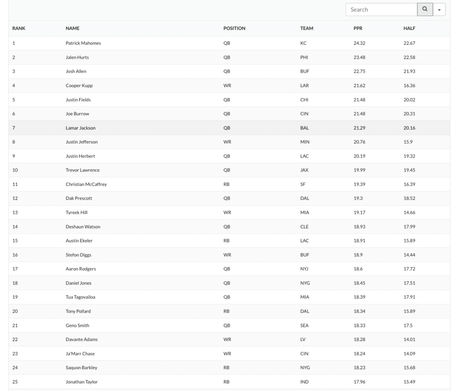Click rank number 7
460x391 pixels.
(x=13, y=128)
